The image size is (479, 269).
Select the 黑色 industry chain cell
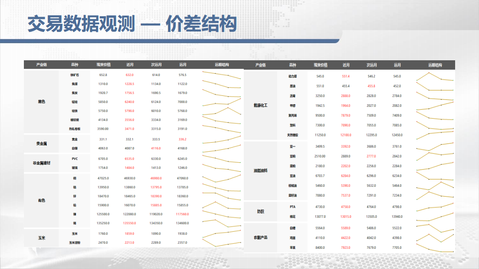click(41, 102)
